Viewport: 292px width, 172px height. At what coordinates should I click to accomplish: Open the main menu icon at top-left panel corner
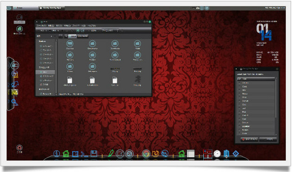coord(9,8)
